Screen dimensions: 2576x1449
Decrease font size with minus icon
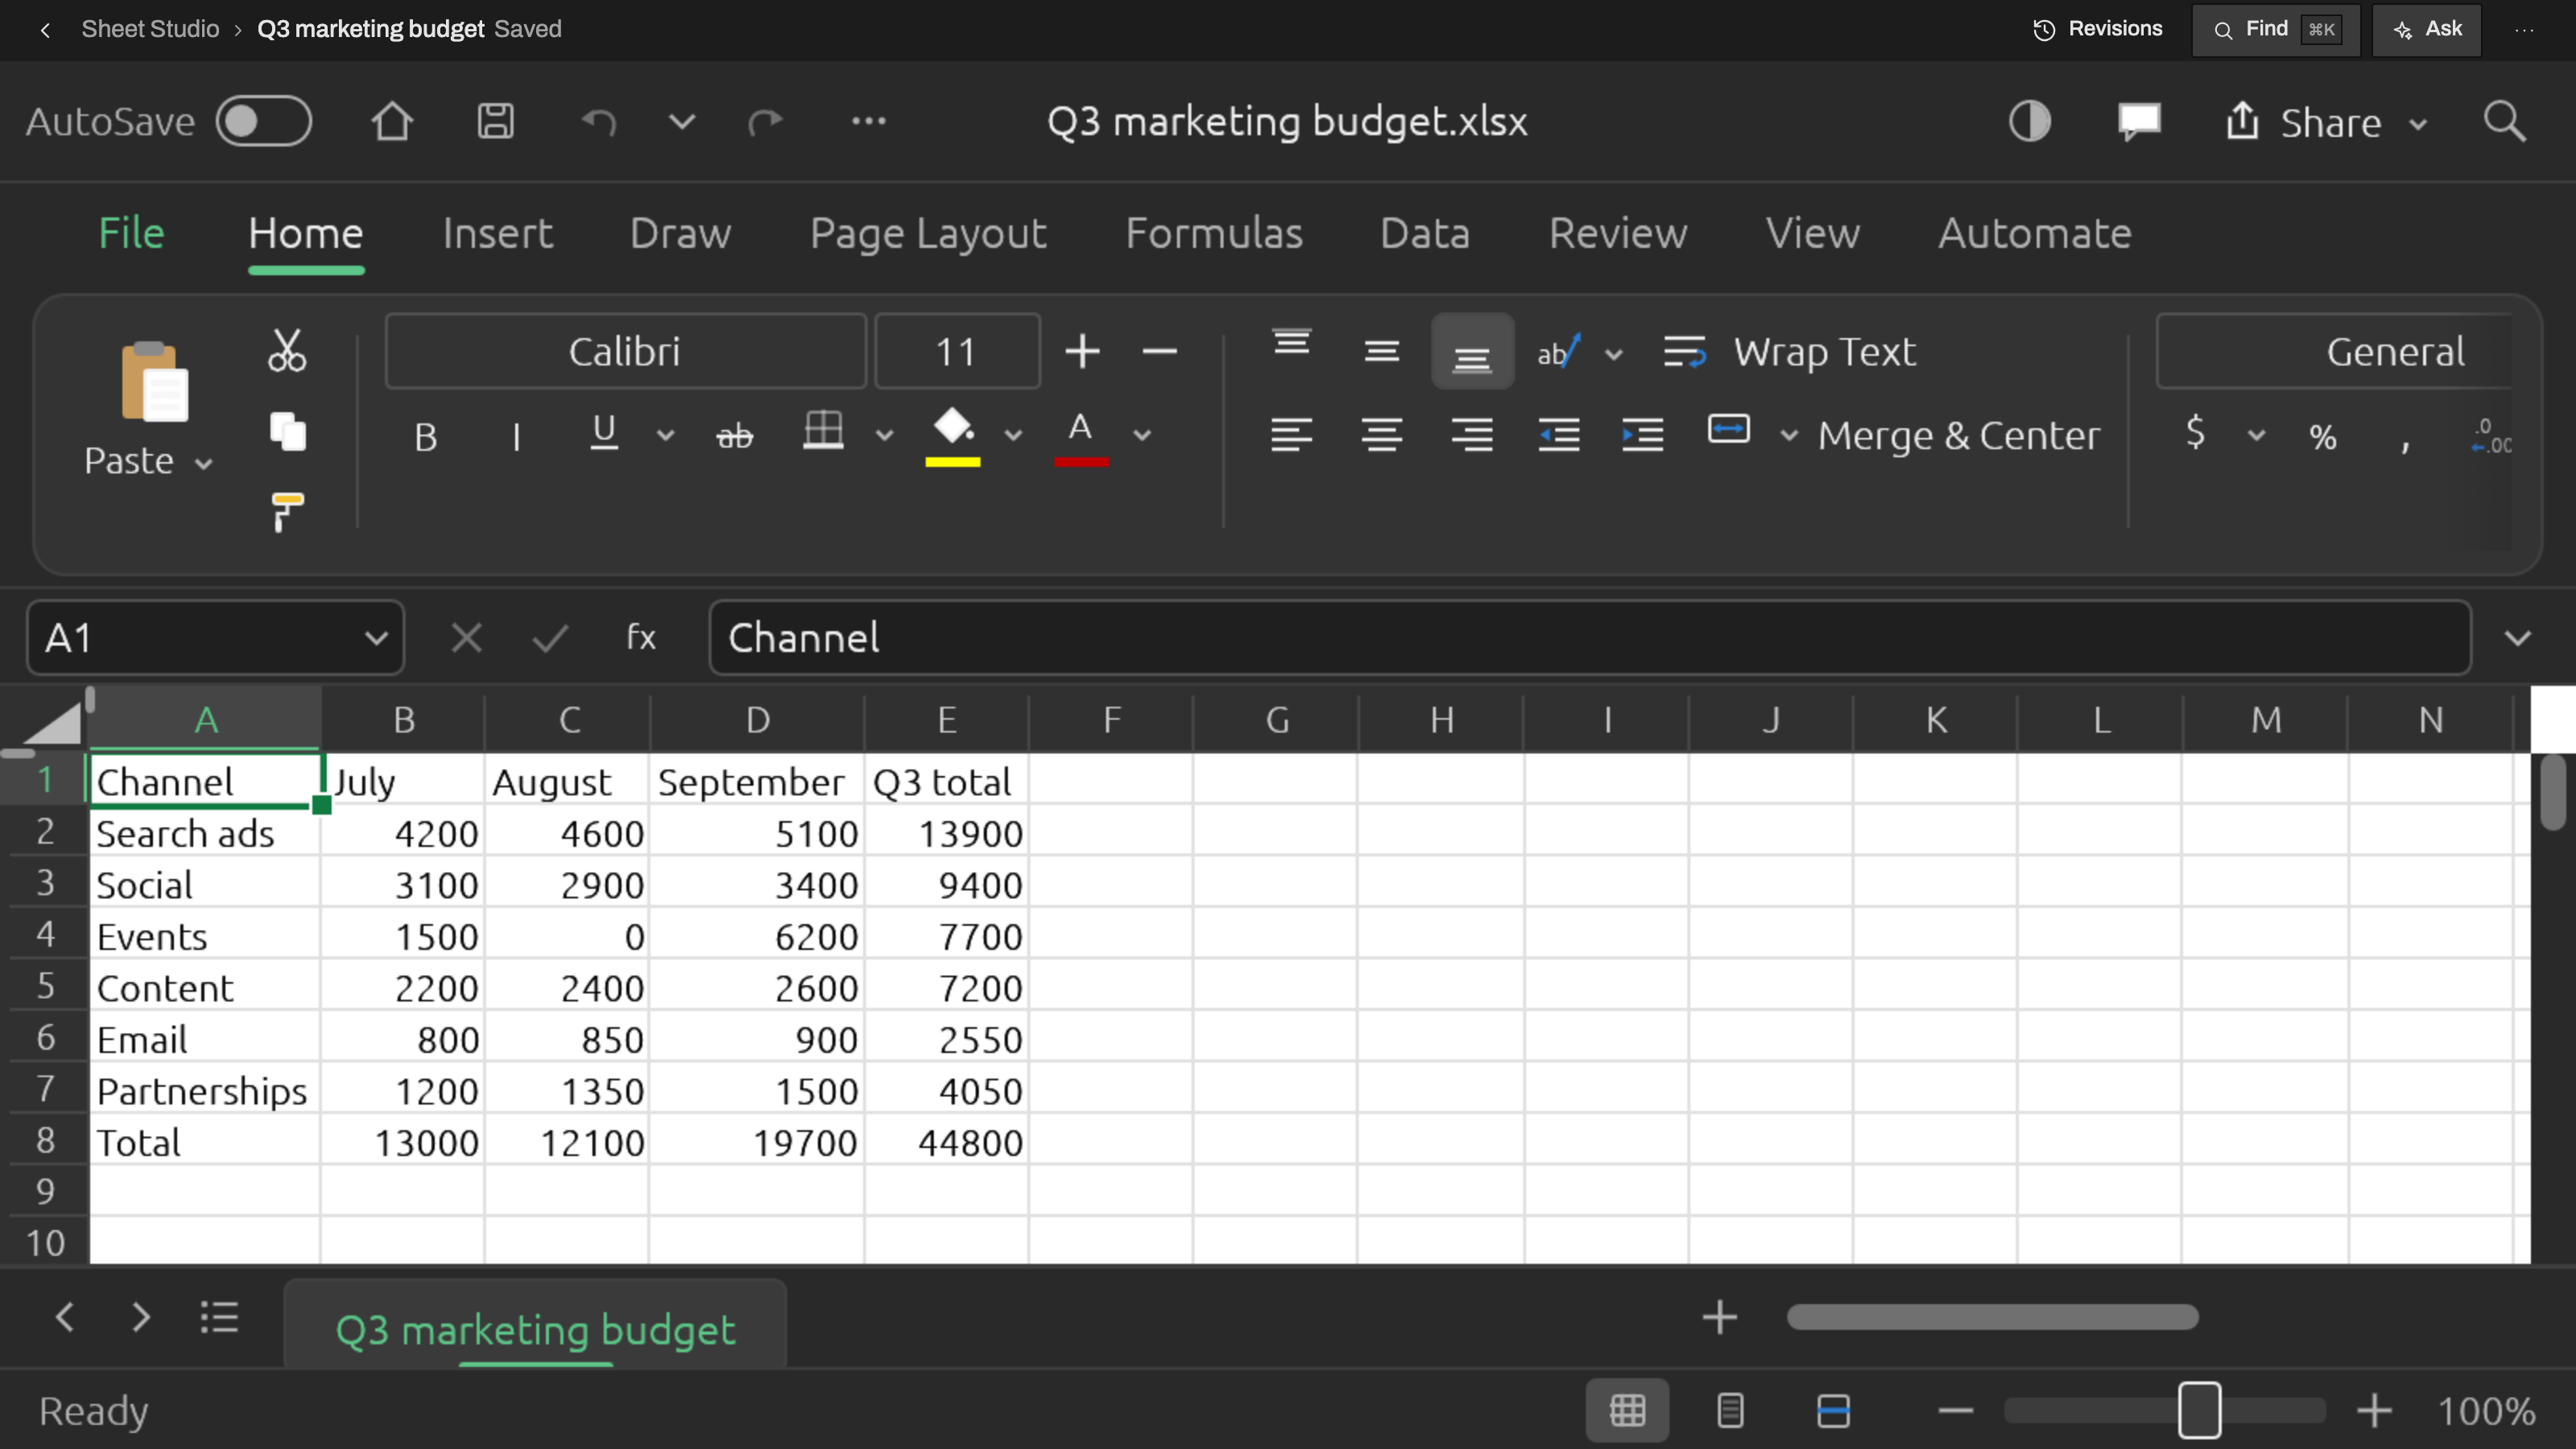click(1160, 351)
